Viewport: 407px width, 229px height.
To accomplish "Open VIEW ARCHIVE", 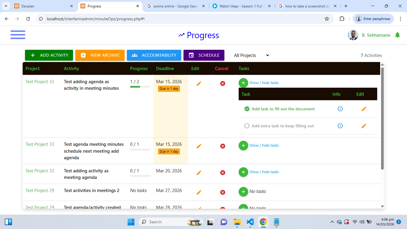I will pyautogui.click(x=100, y=55).
